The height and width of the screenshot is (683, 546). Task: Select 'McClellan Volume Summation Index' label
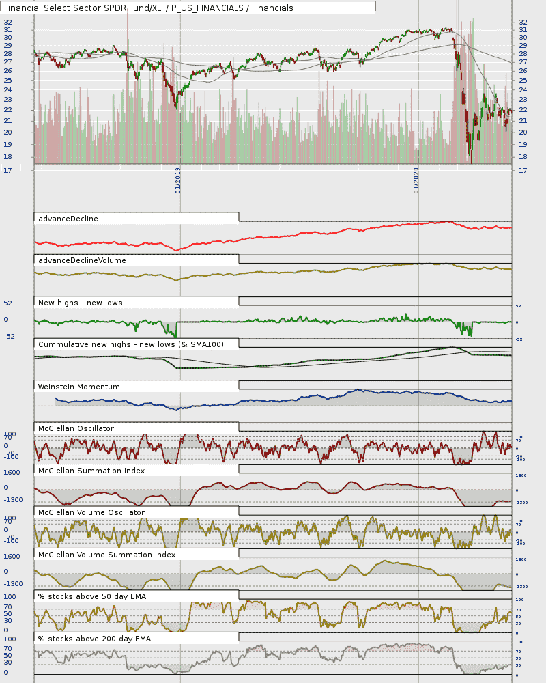click(106, 555)
